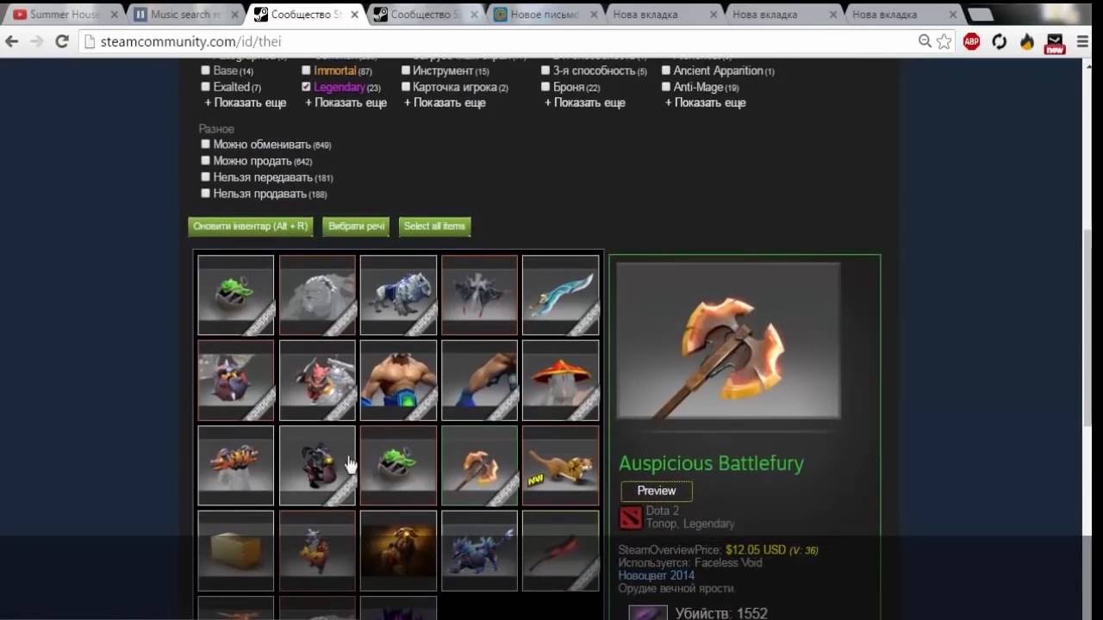
Task: Click Оновити інвентар (Alt + R) button
Action: 250,226
